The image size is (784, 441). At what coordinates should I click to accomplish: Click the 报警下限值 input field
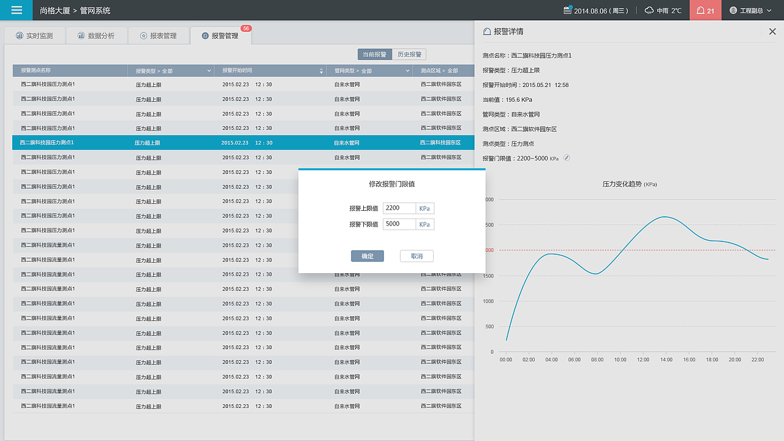pyautogui.click(x=399, y=224)
